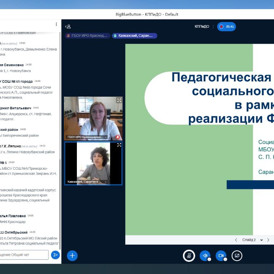Viewport: 274px width, 274px height.
Task: Click the Кавказский, Саран talking indicator
Action: [134, 36]
